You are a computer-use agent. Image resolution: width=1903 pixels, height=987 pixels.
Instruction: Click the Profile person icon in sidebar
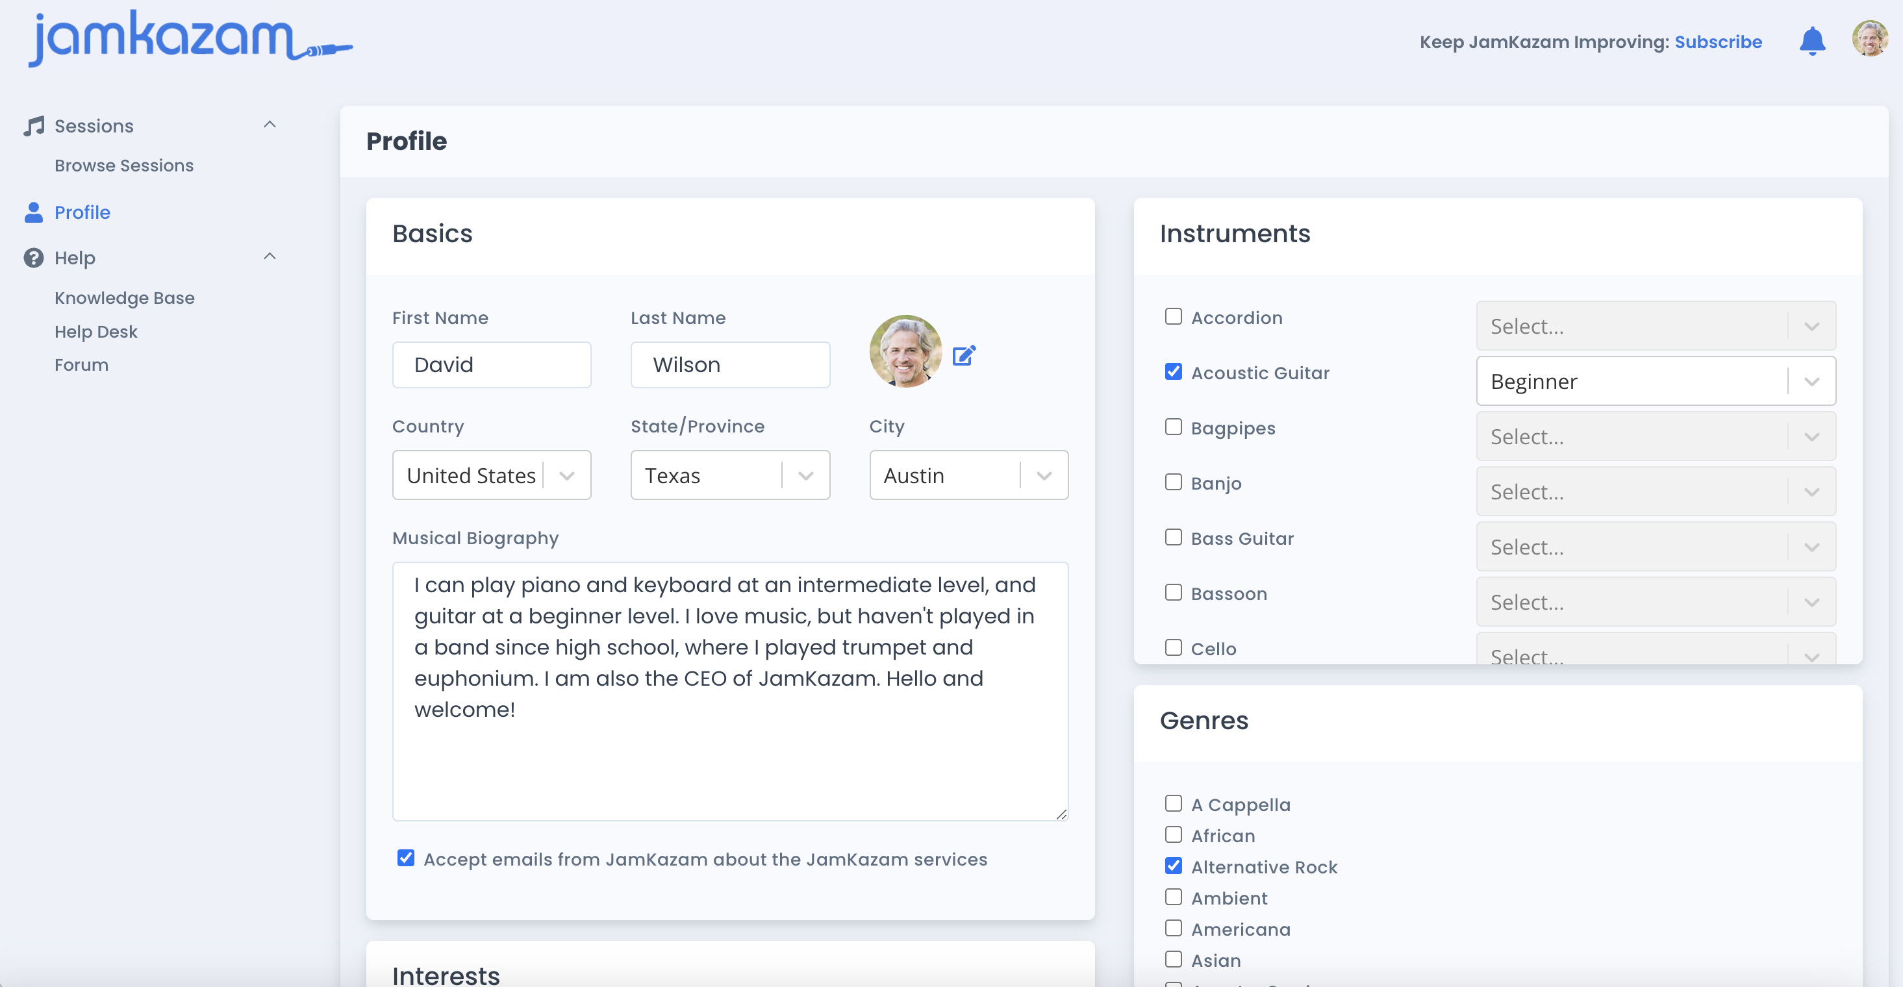(x=34, y=212)
